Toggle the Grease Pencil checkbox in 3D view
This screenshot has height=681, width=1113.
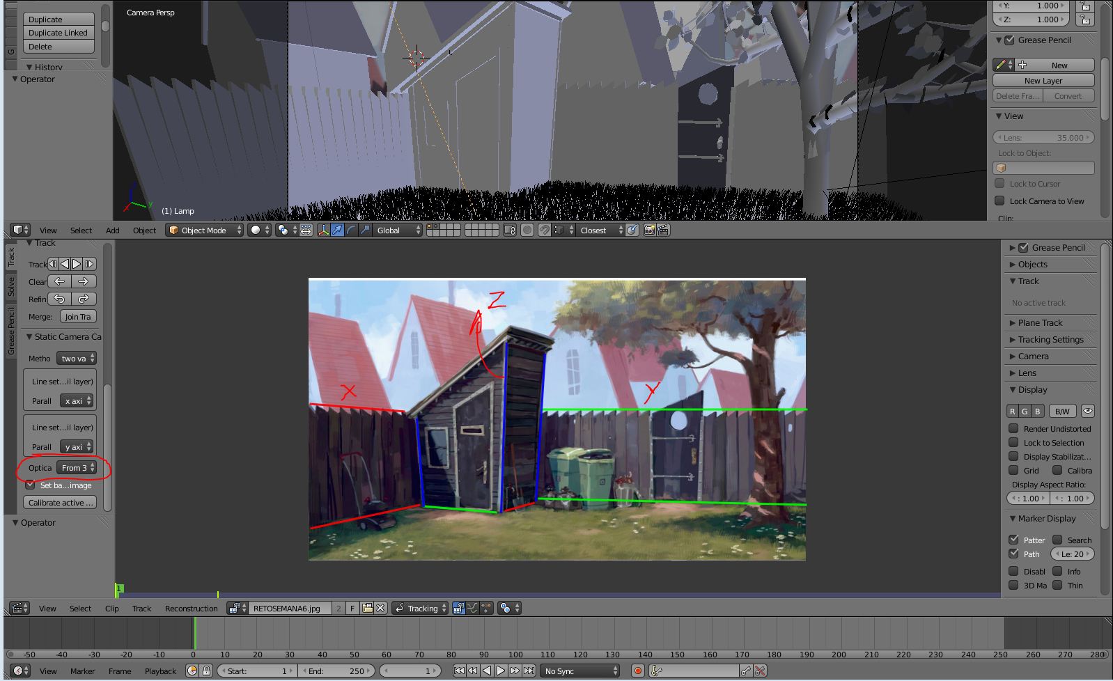click(1009, 40)
